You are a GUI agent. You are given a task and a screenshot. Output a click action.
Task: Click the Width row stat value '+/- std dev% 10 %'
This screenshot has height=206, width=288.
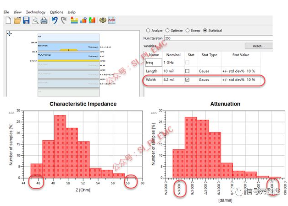238,79
